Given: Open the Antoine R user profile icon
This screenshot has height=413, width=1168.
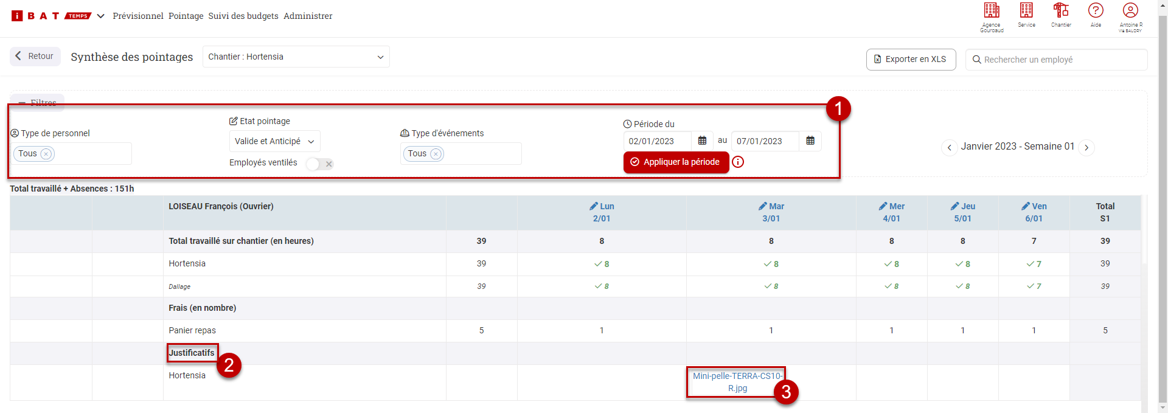Looking at the screenshot, I should [1130, 11].
